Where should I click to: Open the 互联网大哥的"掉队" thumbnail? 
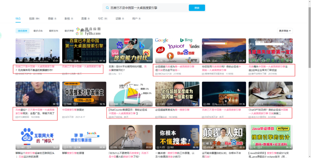(37, 137)
